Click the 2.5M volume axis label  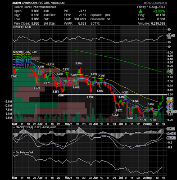click(x=9, y=118)
